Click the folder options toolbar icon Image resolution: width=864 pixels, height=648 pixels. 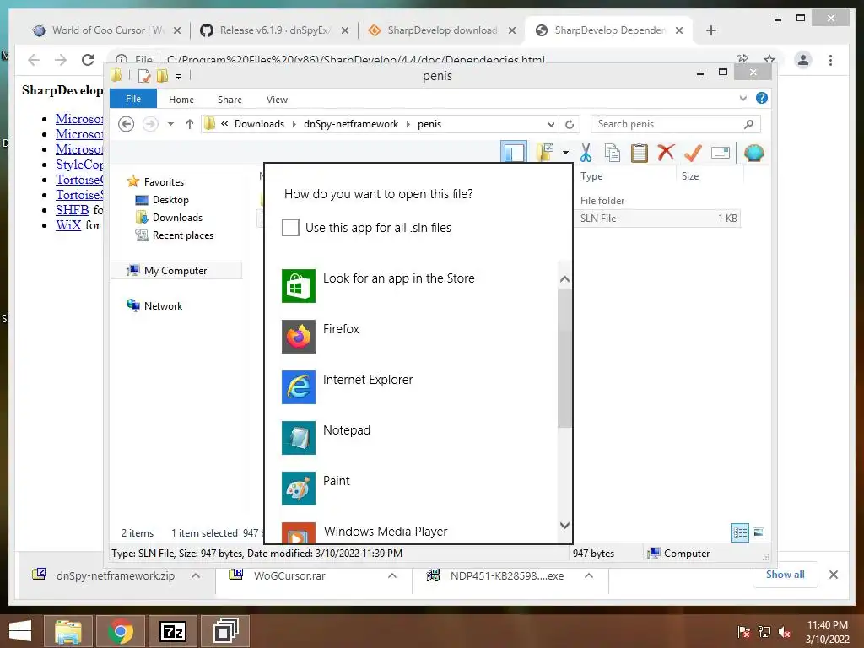pyautogui.click(x=546, y=152)
